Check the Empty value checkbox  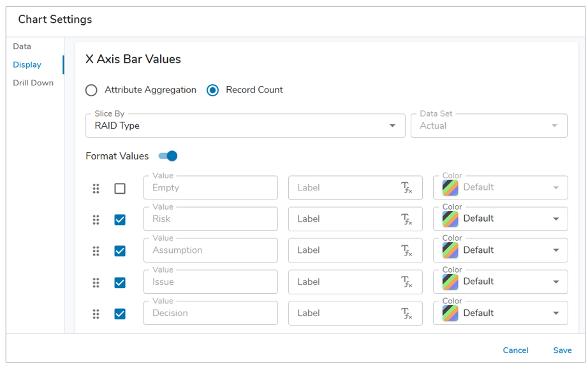click(x=120, y=189)
